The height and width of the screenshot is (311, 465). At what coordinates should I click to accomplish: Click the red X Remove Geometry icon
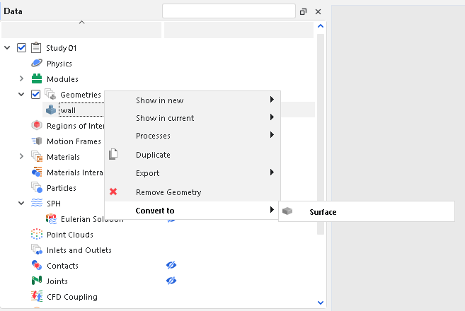click(113, 192)
